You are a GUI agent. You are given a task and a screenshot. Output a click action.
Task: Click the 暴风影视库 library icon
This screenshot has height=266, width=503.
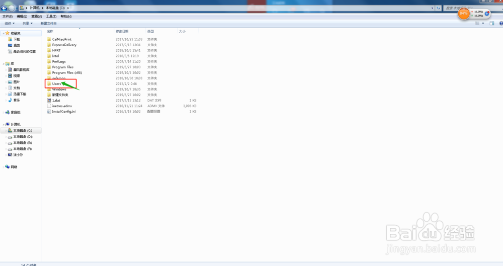click(10, 69)
